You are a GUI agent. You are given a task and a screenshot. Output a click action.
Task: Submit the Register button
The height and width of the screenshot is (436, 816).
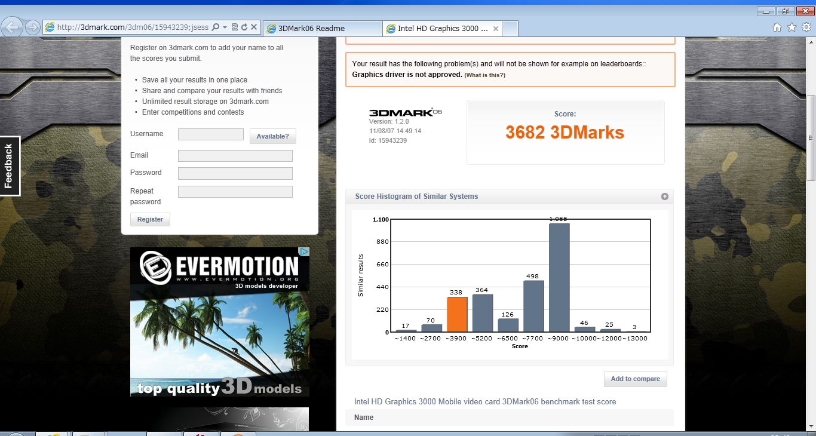pos(150,219)
